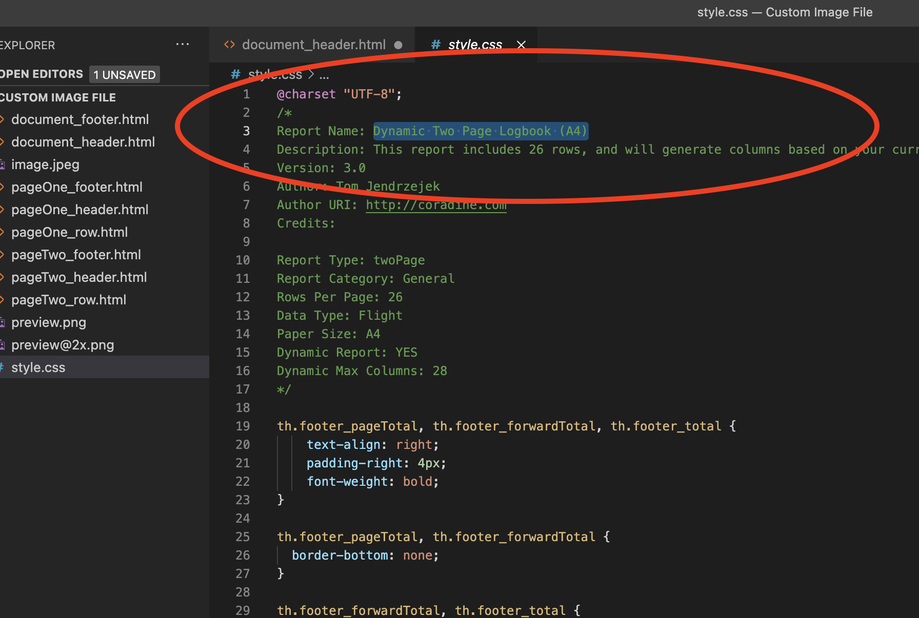Click the EXPLORER panel title
The height and width of the screenshot is (618, 919).
(27, 45)
